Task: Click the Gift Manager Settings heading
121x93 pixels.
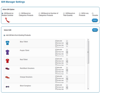Action: tap(13, 2)
